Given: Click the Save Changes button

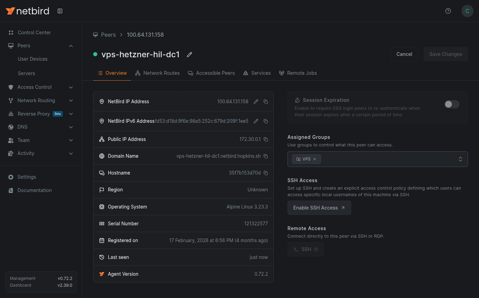Looking at the screenshot, I should coord(446,54).
